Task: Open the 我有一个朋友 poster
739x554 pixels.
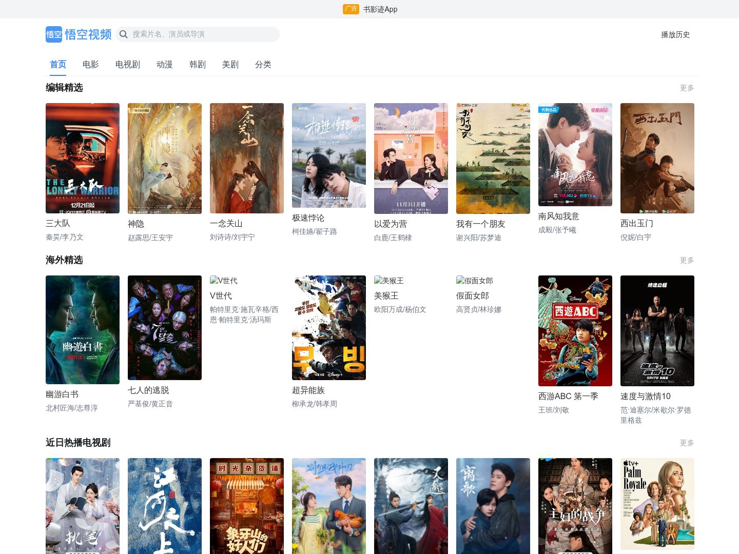Action: pos(493,159)
